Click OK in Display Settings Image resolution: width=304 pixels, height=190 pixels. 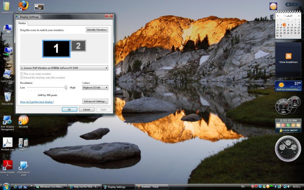coord(69,110)
